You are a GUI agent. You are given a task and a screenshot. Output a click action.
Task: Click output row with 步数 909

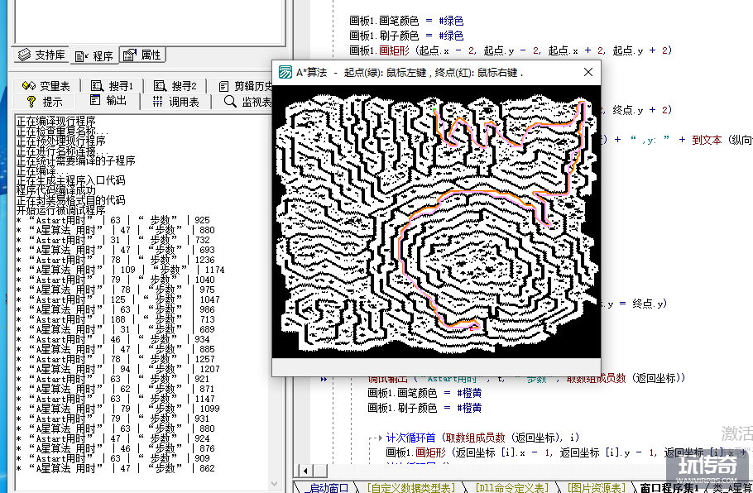(113, 458)
